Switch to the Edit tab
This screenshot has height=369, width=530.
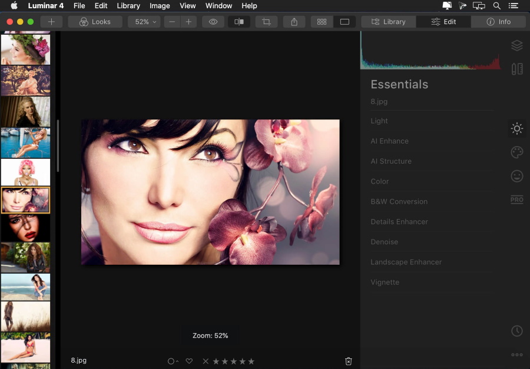pos(443,22)
